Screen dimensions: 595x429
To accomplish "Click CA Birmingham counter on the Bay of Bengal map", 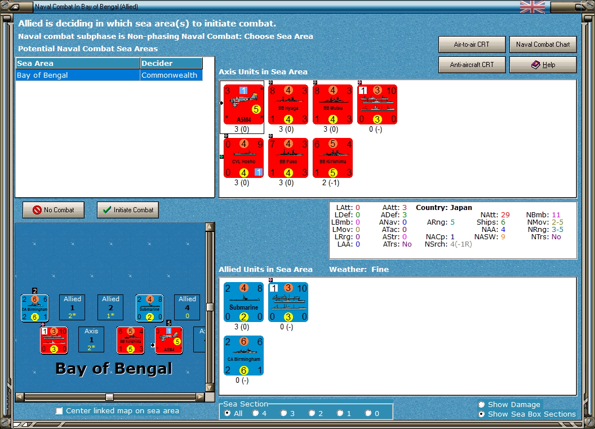I will (34, 308).
